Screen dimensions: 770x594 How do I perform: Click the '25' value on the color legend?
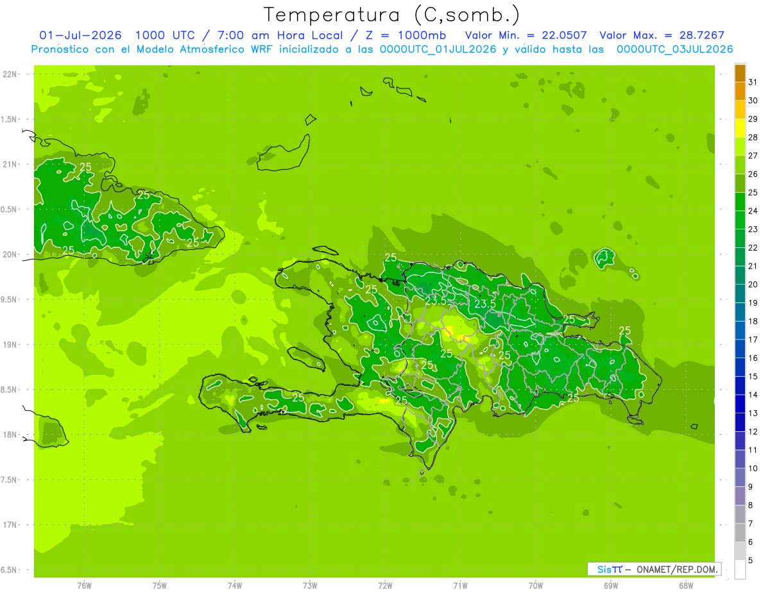pos(753,192)
